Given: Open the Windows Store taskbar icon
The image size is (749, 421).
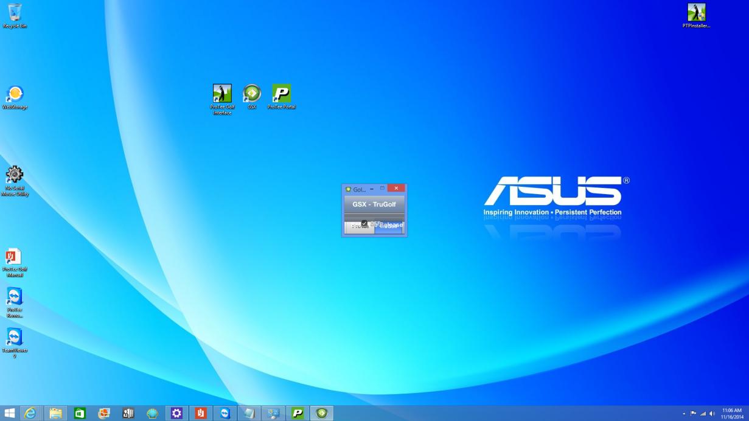Looking at the screenshot, I should tap(80, 413).
